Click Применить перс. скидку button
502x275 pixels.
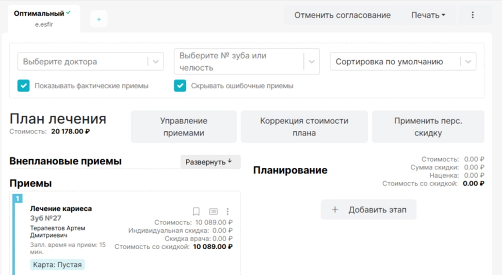click(x=428, y=127)
